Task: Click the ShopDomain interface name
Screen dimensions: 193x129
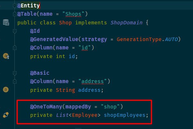Action: [x=126, y=23]
